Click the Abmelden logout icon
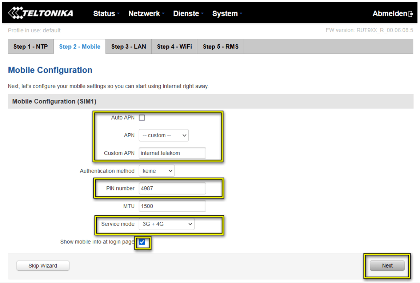 click(x=411, y=14)
